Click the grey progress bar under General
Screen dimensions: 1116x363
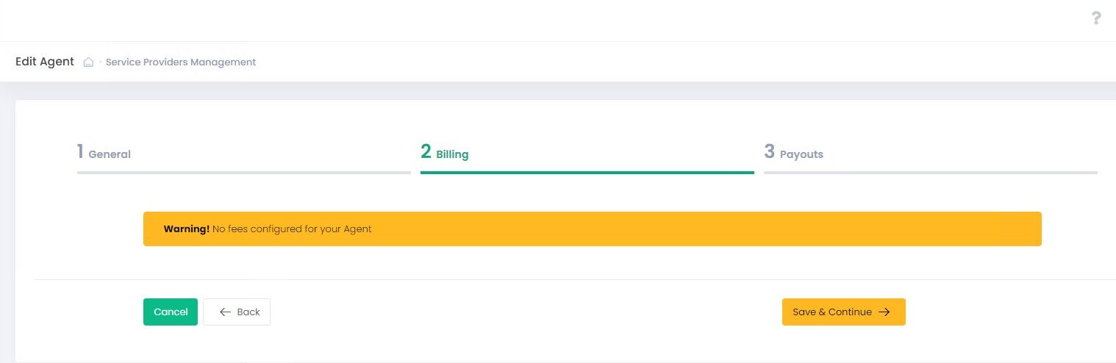tap(243, 173)
